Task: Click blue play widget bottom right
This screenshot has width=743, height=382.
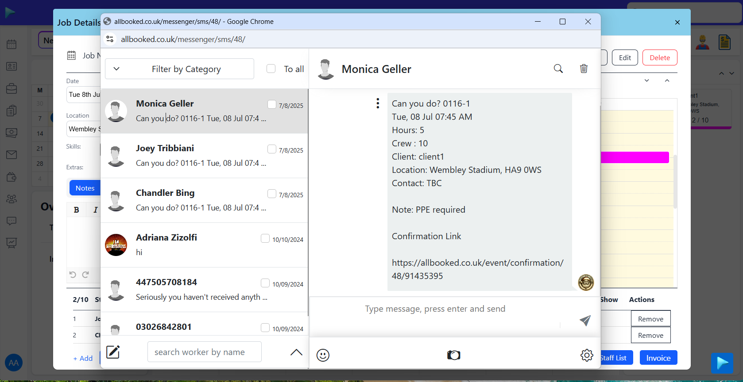Action: click(x=722, y=363)
